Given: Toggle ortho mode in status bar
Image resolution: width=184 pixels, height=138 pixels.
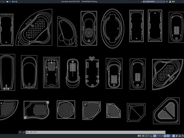Looking at the screenshot, I should coord(151,136).
